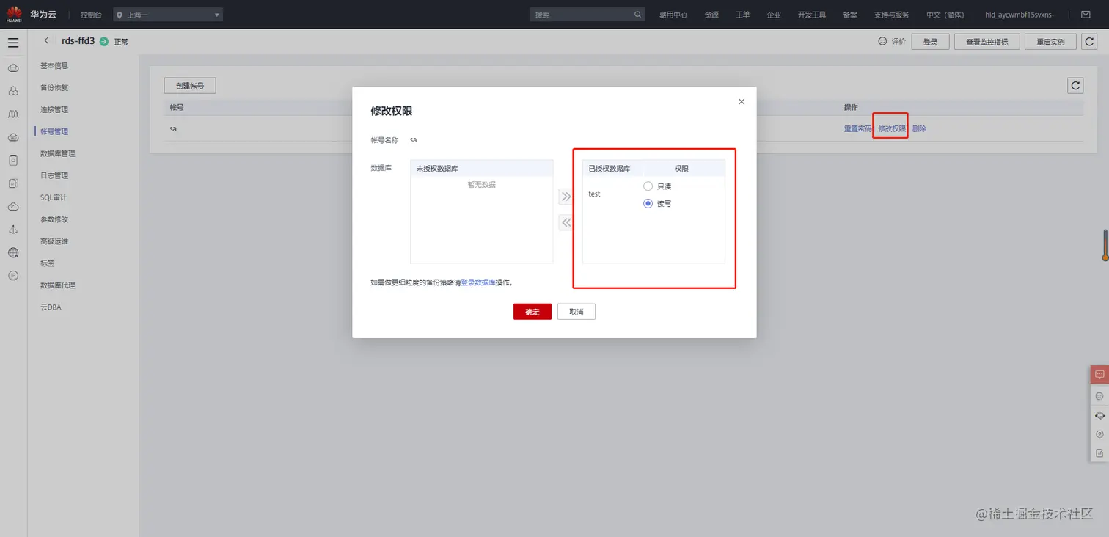This screenshot has width=1109, height=537.
Task: Open the 控制台 menu
Action: (x=90, y=14)
